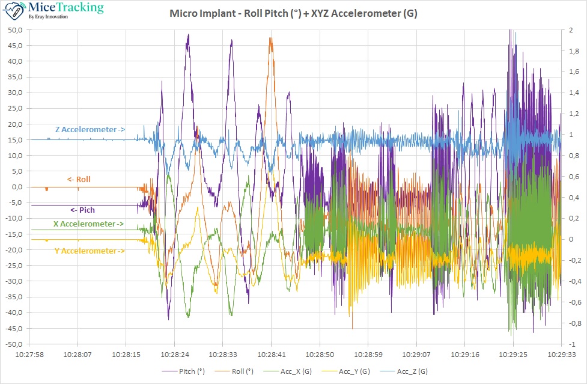The width and height of the screenshot is (587, 384).
Task: Click the purple line swatch beside Pitch legend
Action: coord(169,371)
